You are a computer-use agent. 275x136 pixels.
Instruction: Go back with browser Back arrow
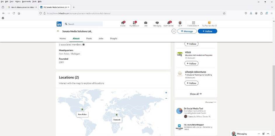coord(4,13)
